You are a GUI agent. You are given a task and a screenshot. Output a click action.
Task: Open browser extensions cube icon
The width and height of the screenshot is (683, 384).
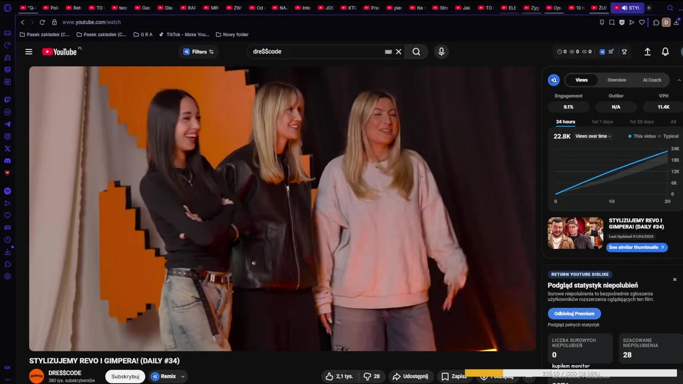(x=656, y=22)
